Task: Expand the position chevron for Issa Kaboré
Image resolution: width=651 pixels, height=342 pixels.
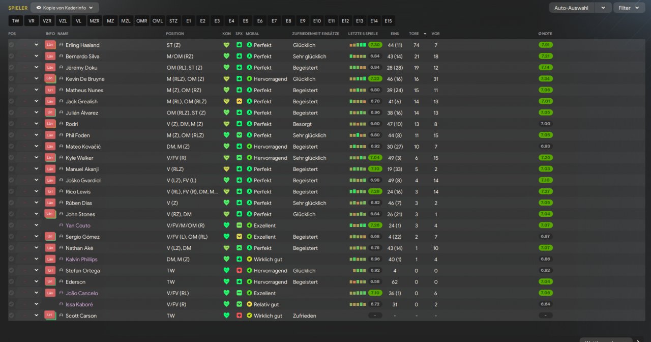Action: pyautogui.click(x=36, y=304)
